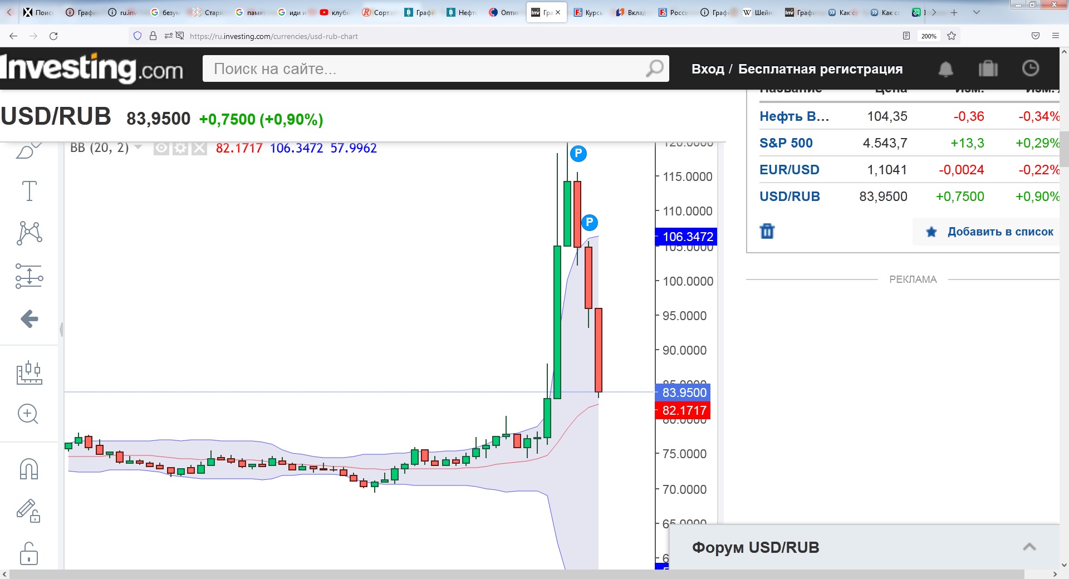This screenshot has height=579, width=1069.
Task: Open the EUR/USD watchlist link
Action: pos(789,170)
